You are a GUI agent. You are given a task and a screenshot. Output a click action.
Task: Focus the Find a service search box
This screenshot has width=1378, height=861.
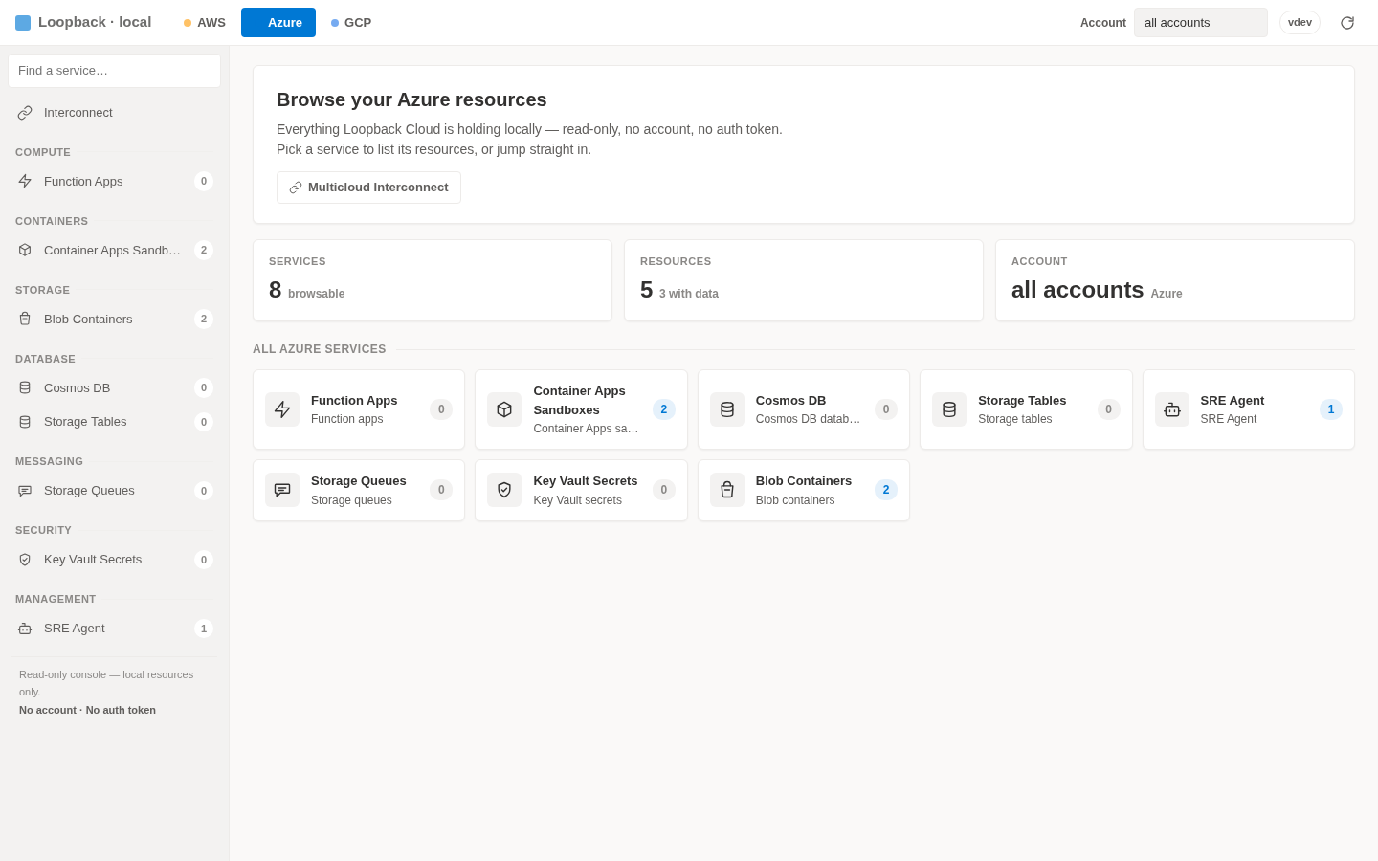coord(115,71)
